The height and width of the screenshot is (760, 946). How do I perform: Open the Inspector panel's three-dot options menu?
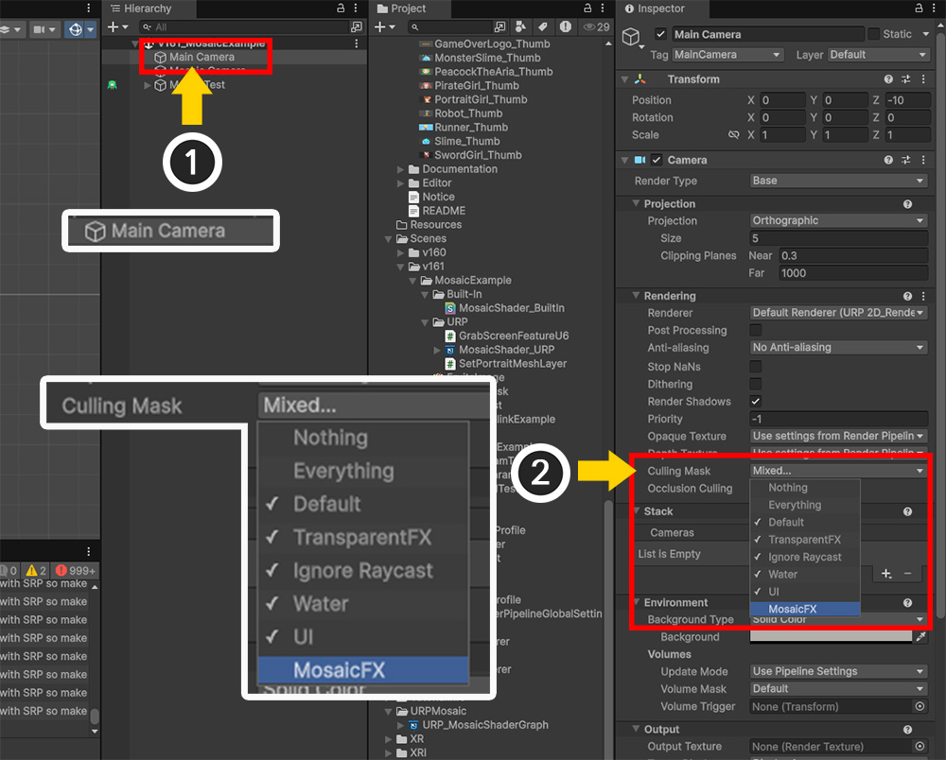tap(934, 8)
